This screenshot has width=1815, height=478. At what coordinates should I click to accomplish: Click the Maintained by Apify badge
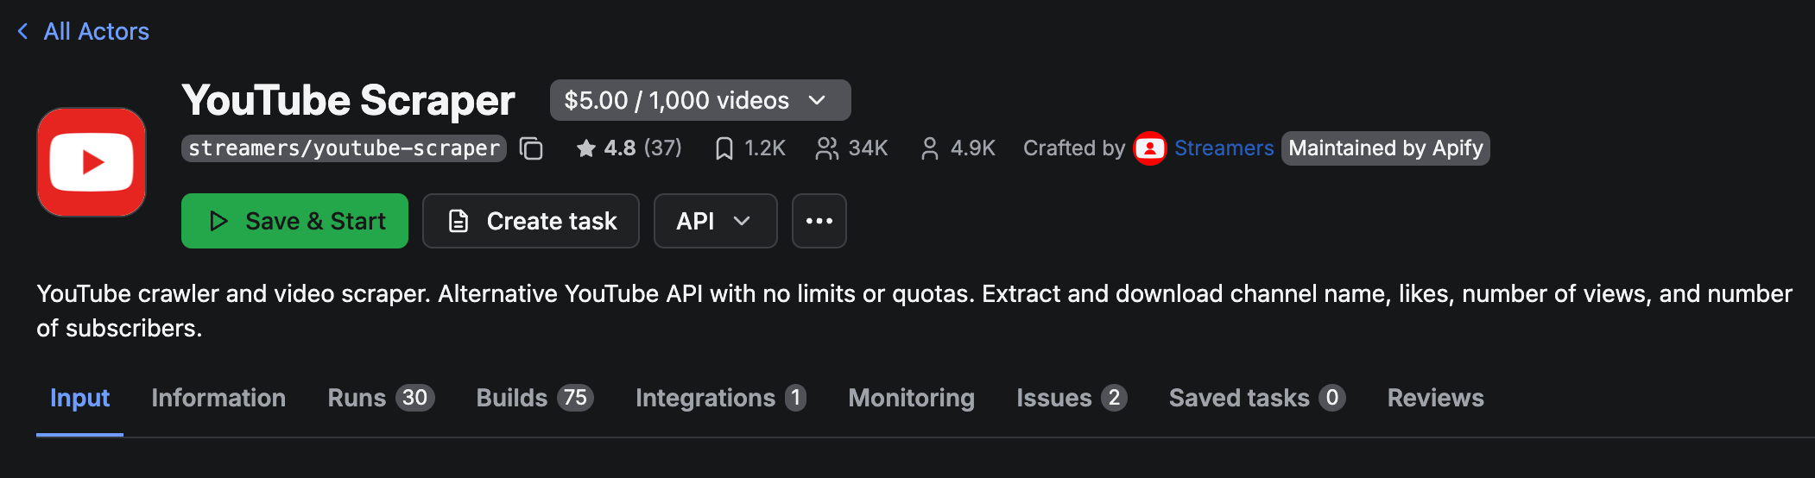(x=1386, y=148)
